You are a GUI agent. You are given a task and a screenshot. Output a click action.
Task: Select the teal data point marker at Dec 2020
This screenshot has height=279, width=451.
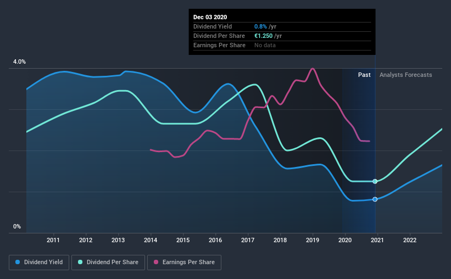(375, 181)
